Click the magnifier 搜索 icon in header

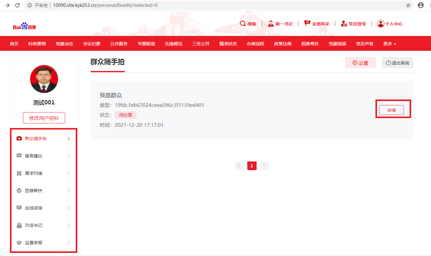(x=243, y=24)
